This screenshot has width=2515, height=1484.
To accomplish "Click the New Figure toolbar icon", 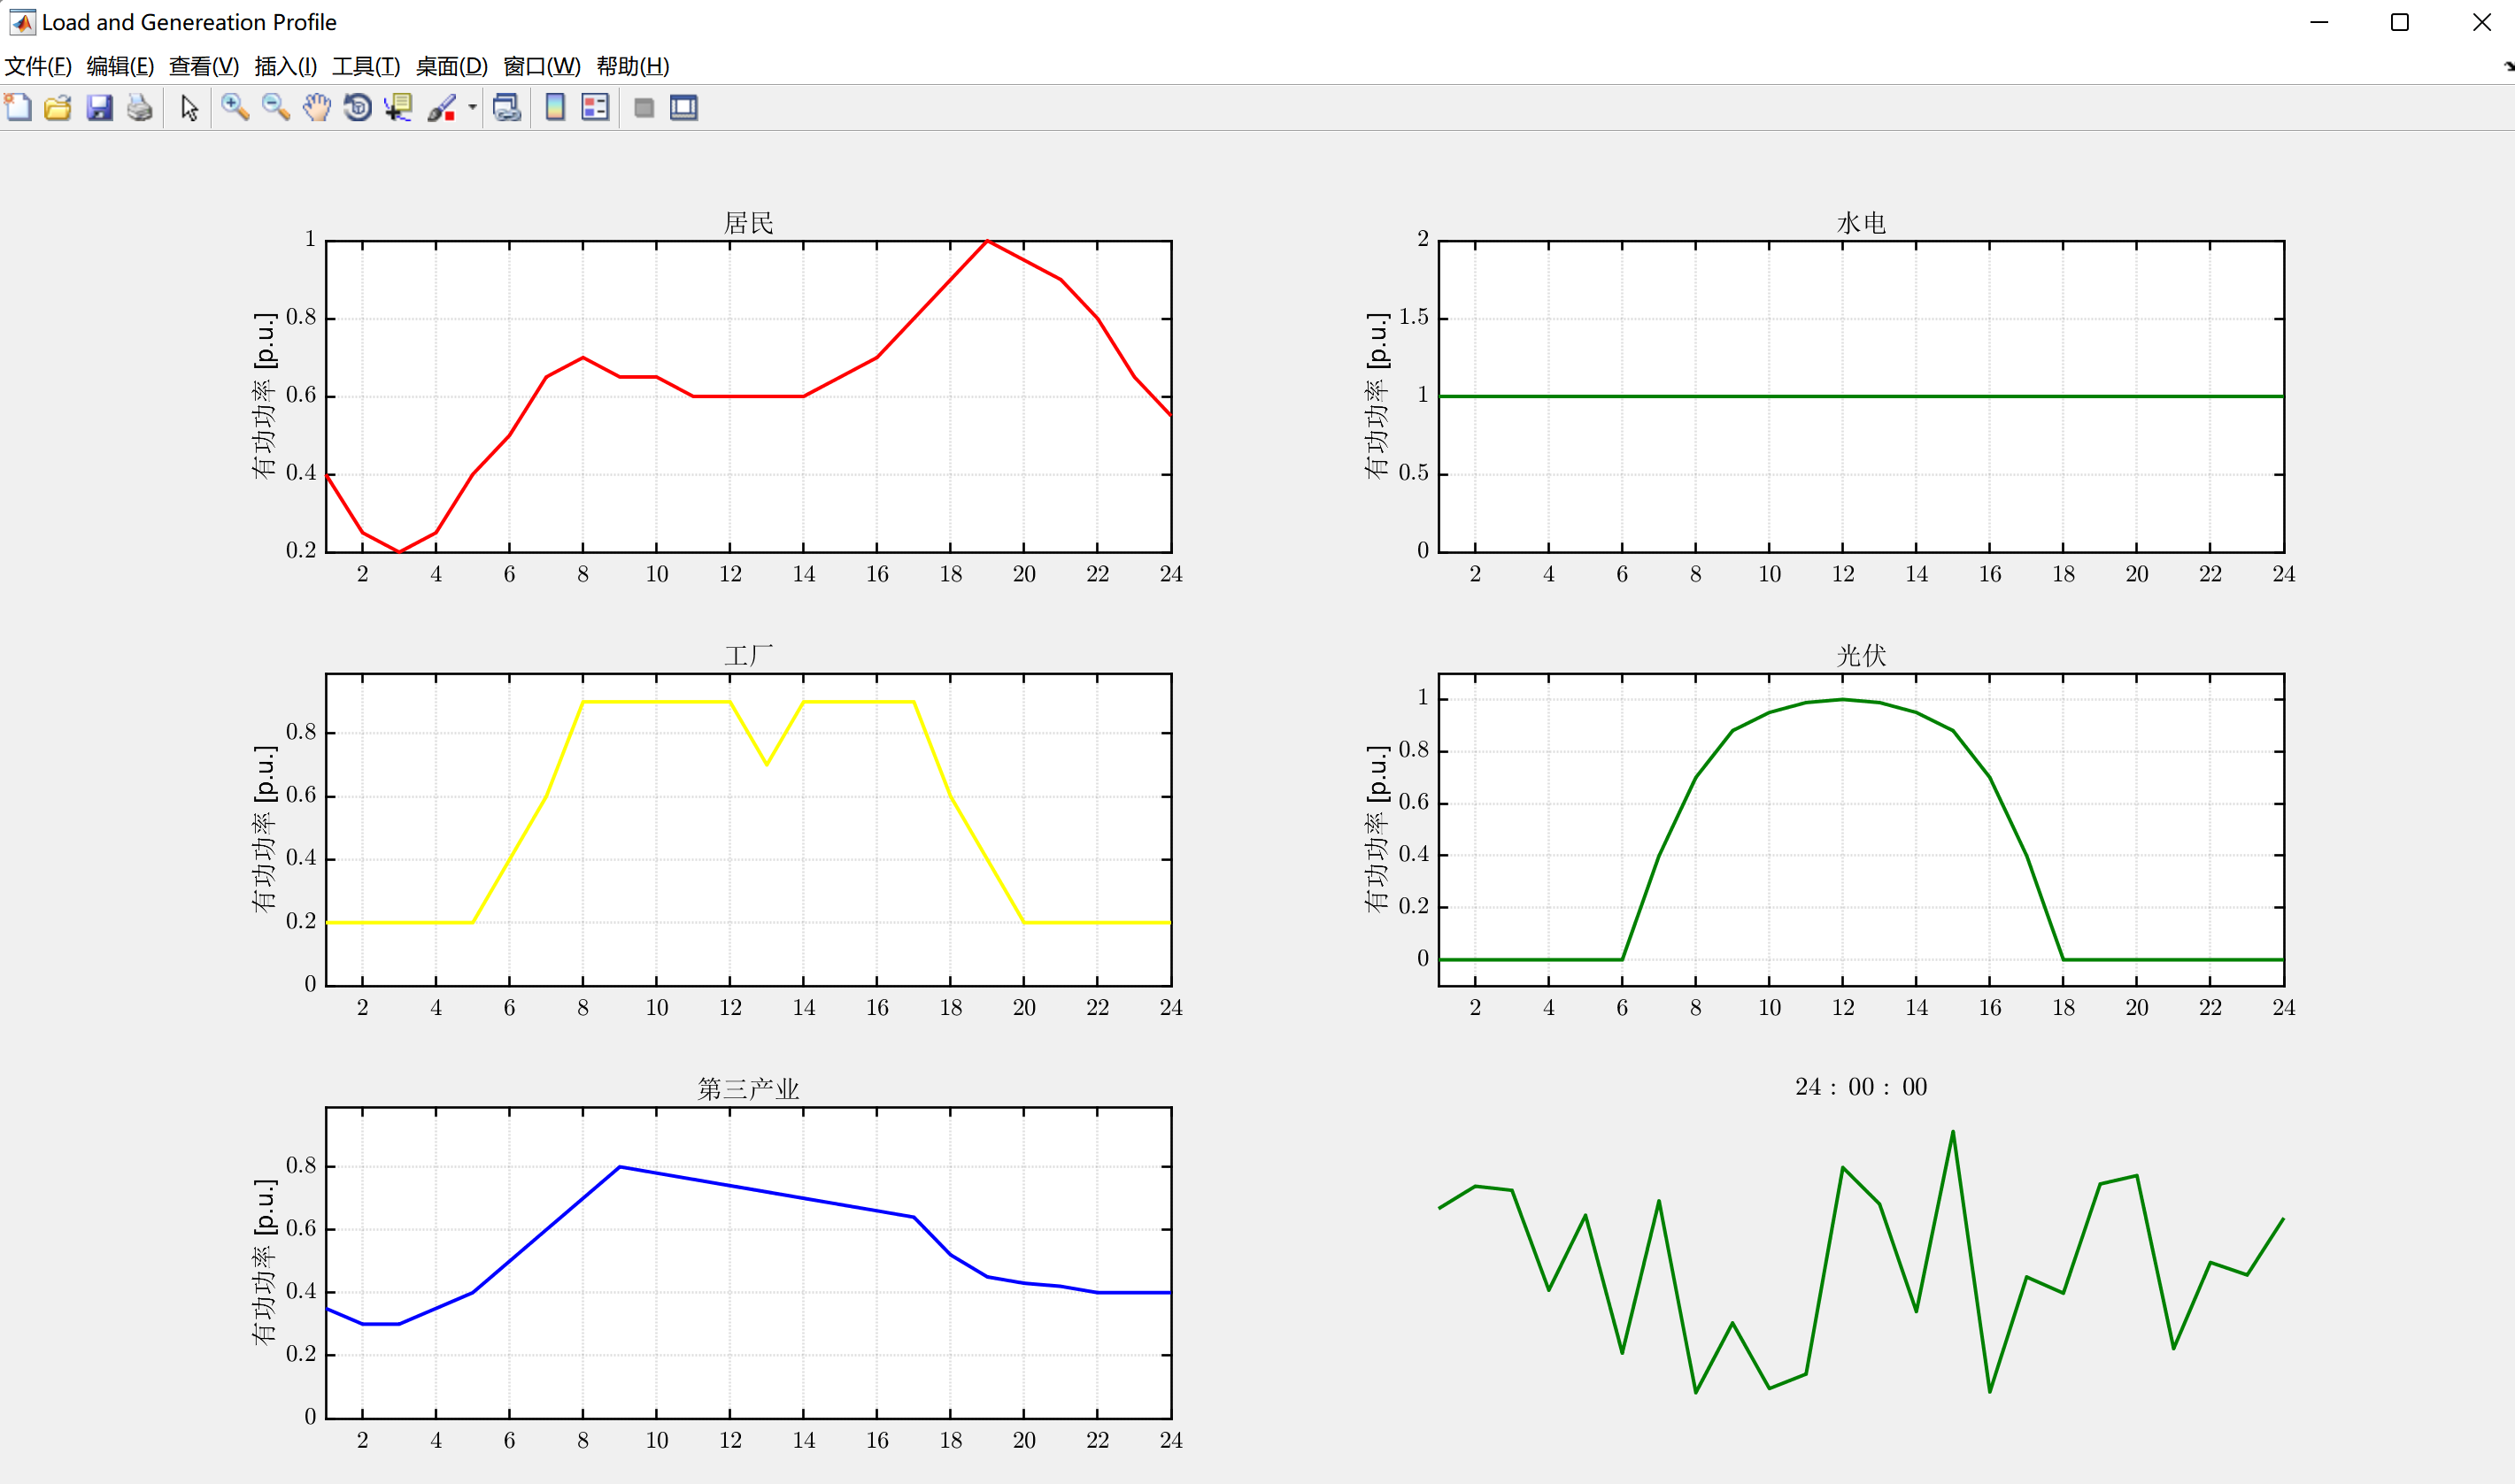I will tap(18, 108).
